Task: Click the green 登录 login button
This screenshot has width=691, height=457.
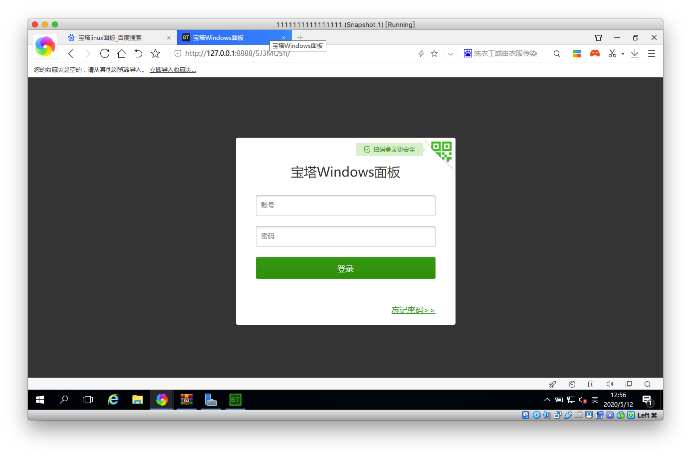Action: [345, 268]
